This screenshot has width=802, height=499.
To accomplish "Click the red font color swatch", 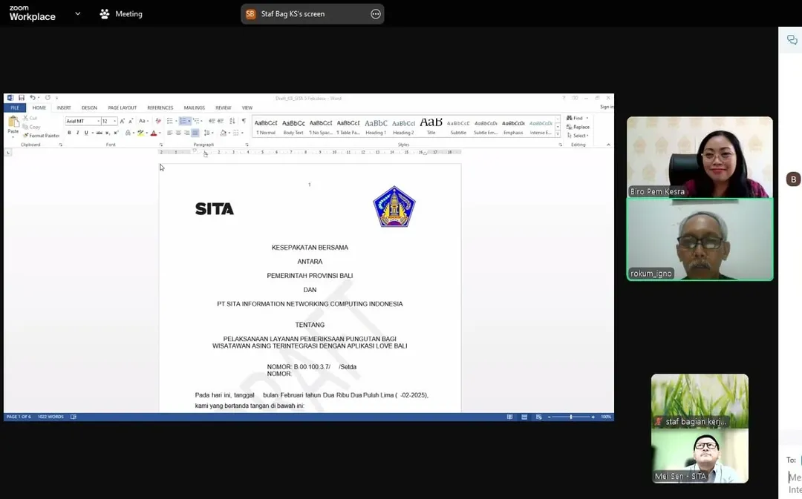I will coord(154,133).
